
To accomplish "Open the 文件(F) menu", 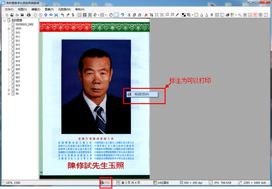I will pyautogui.click(x=9, y=9).
